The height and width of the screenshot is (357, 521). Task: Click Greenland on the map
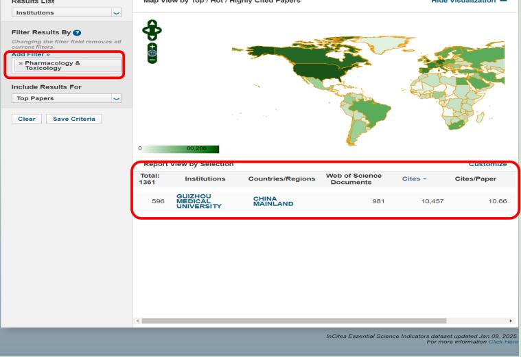coord(387,43)
